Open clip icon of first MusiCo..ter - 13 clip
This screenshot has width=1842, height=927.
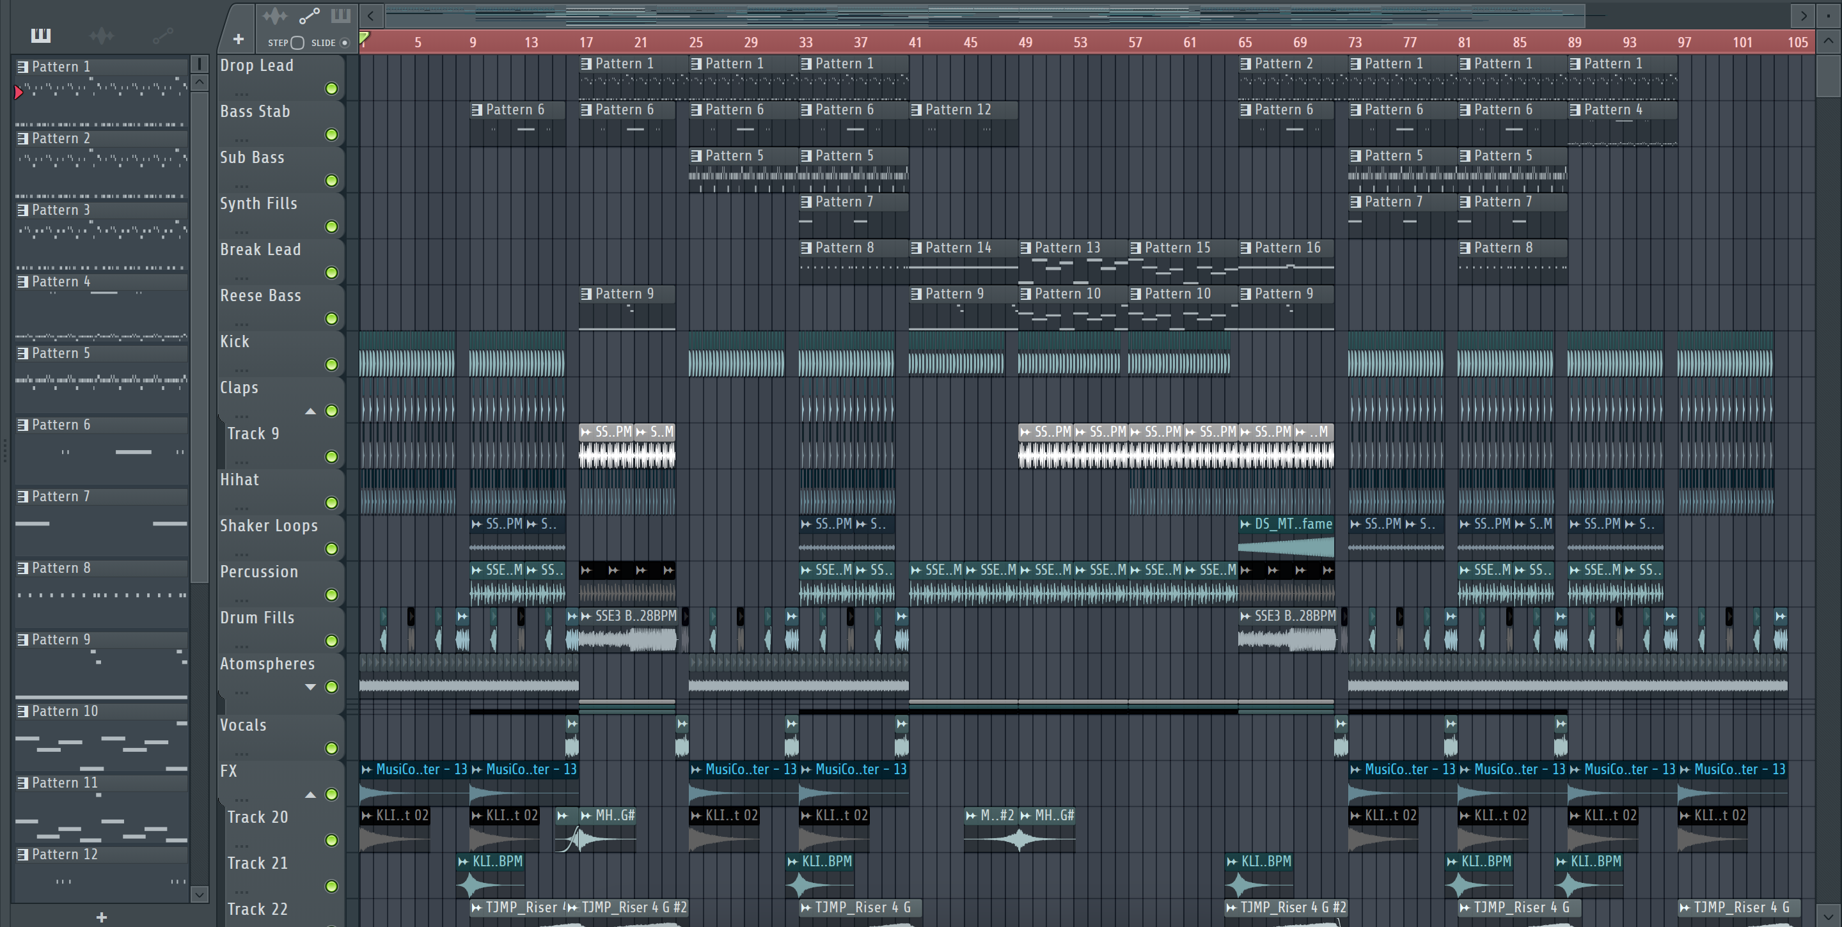(x=367, y=770)
